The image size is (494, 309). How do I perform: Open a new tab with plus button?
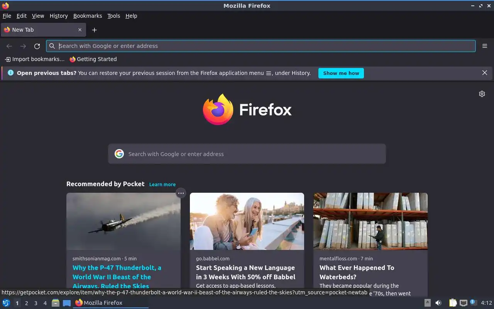(94, 30)
